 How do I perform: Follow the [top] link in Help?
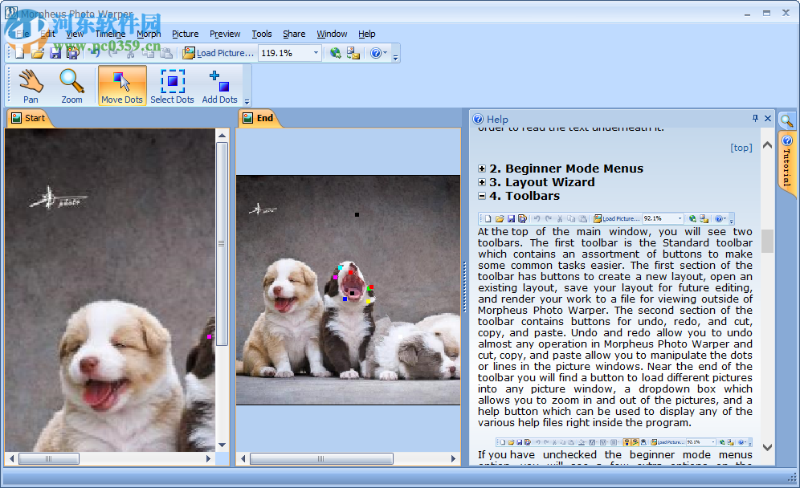(740, 147)
